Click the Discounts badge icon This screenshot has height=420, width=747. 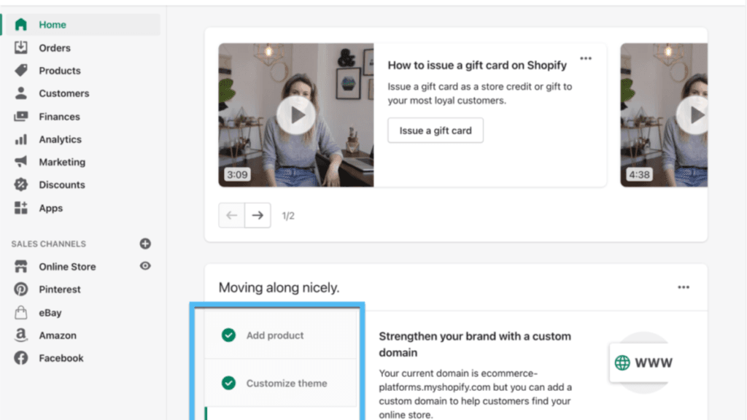tap(20, 184)
